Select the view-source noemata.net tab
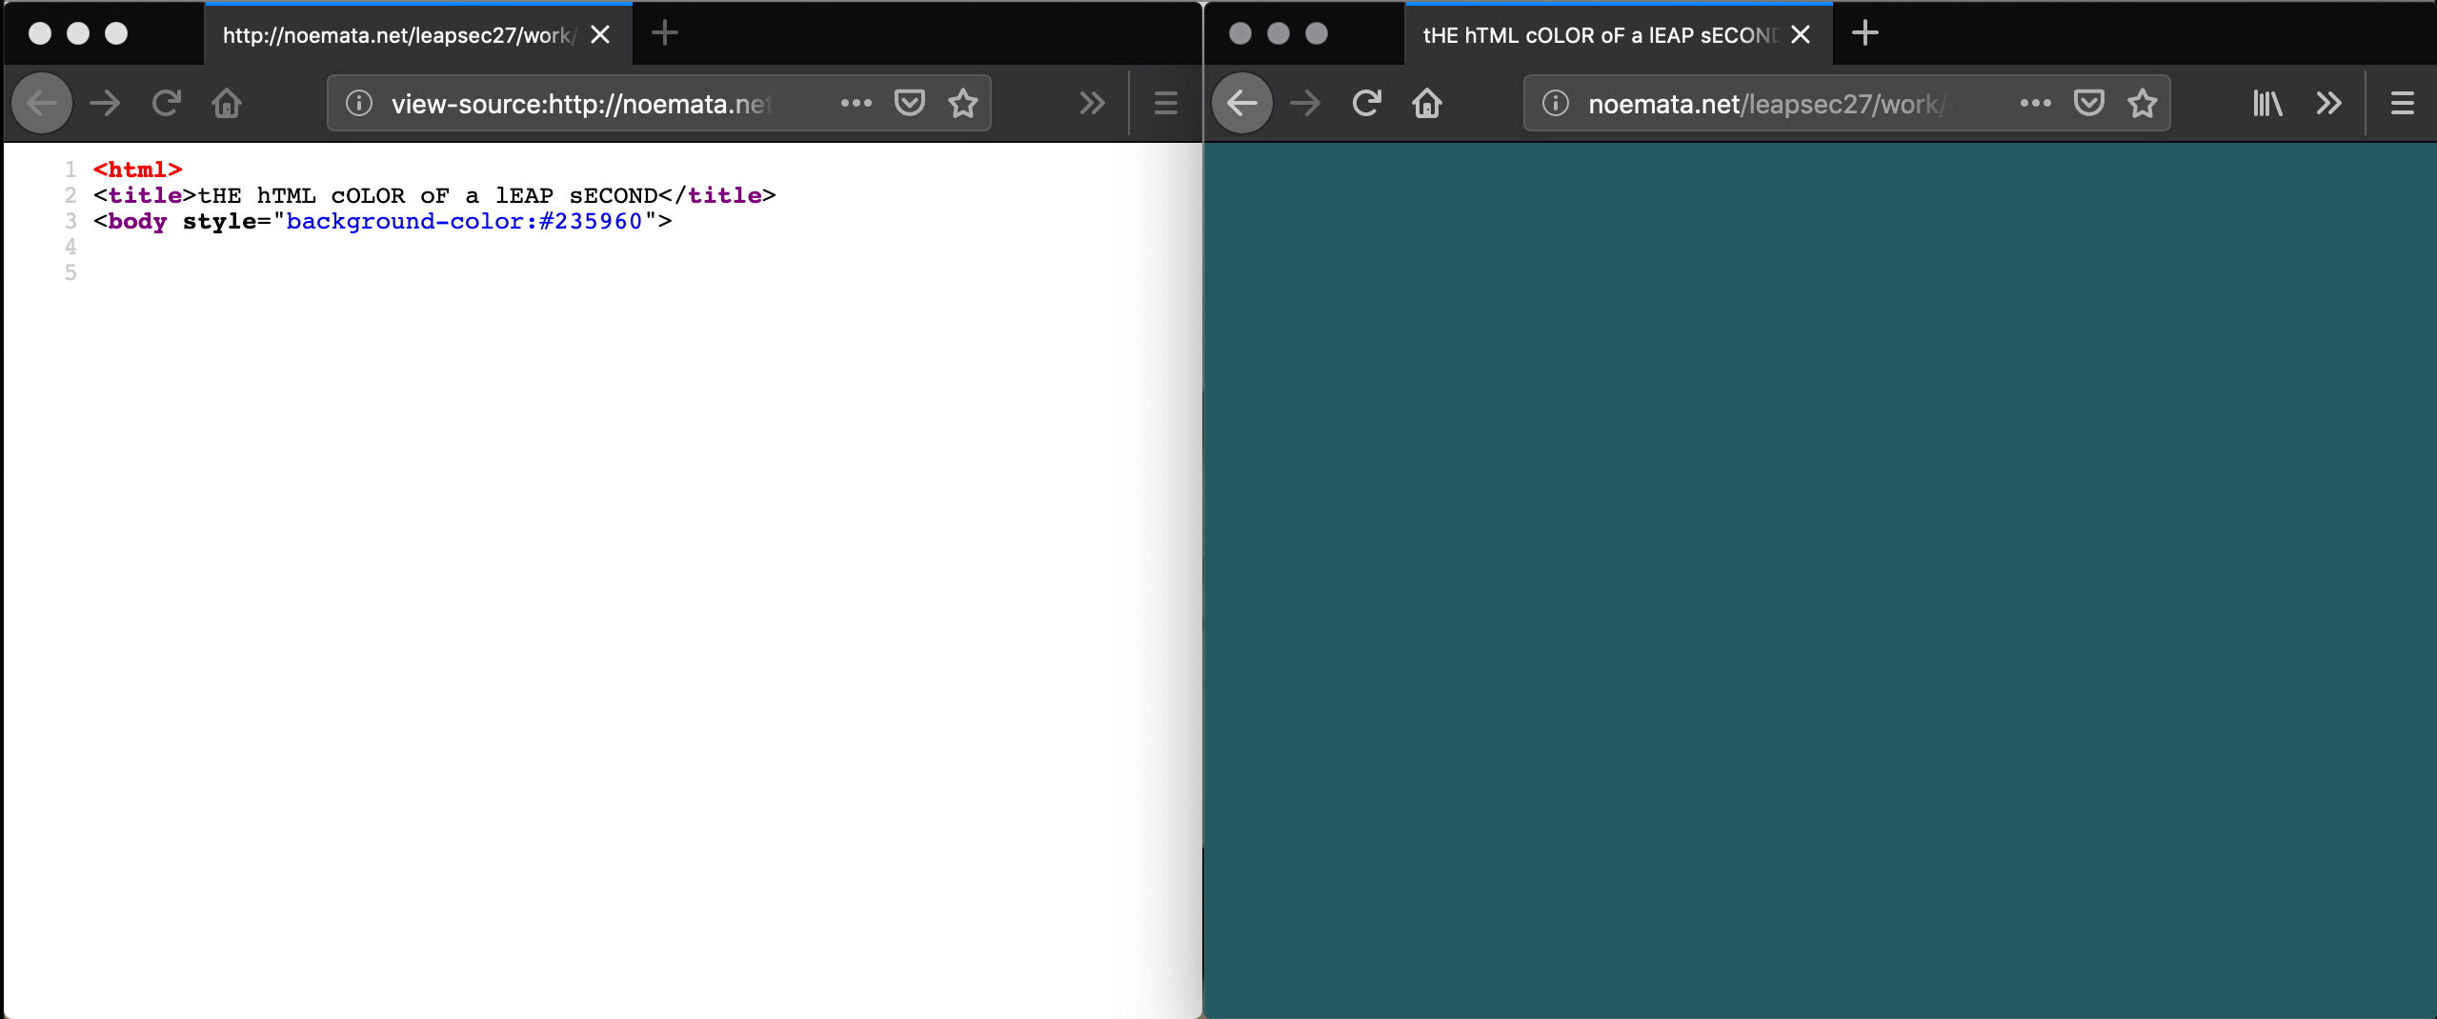 tap(395, 35)
